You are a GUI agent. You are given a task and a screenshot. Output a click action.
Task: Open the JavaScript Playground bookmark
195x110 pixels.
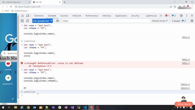point(20,11)
